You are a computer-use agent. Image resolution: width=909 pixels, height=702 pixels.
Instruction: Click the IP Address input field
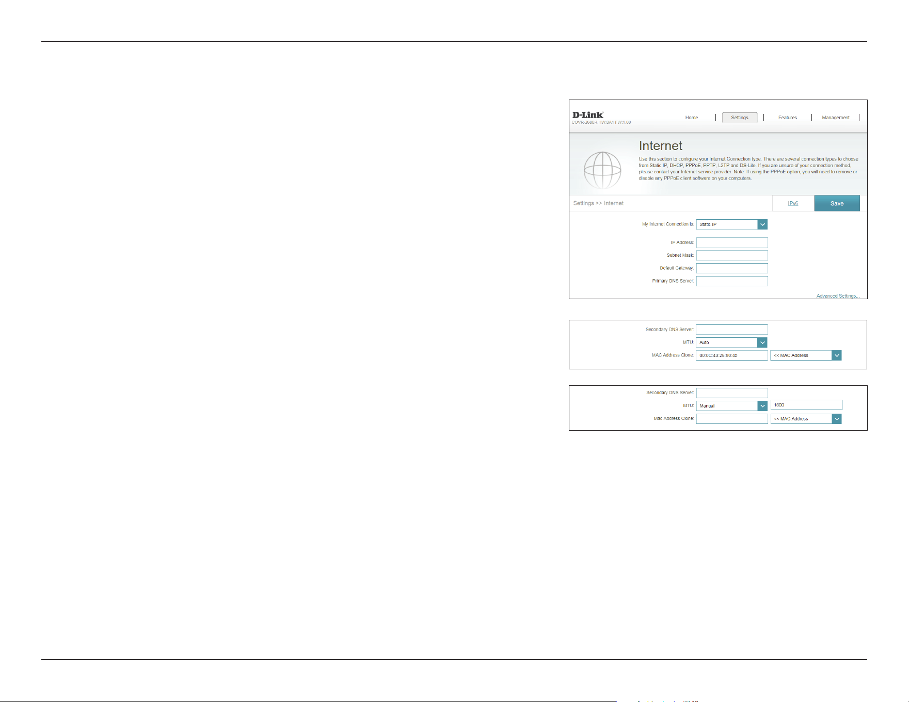pyautogui.click(x=732, y=242)
